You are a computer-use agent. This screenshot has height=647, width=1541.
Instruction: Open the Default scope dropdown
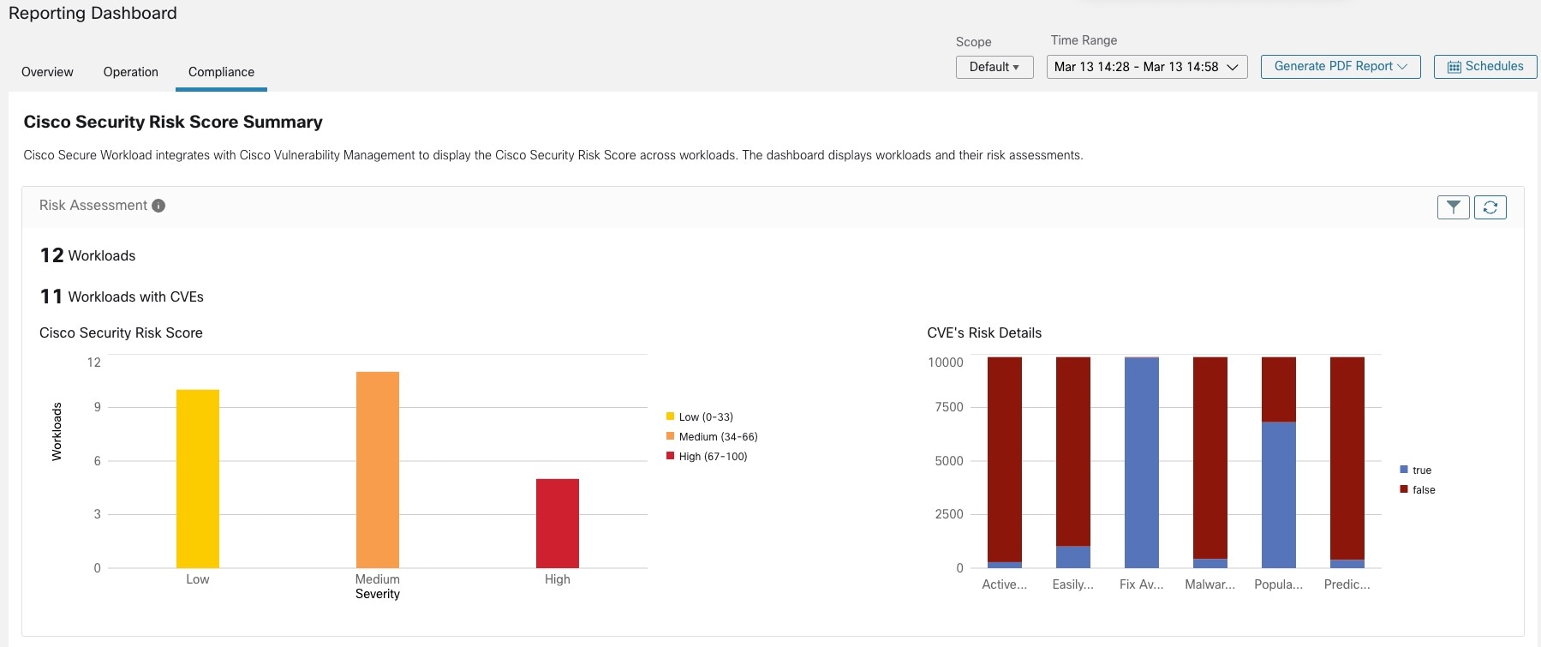[x=994, y=67]
